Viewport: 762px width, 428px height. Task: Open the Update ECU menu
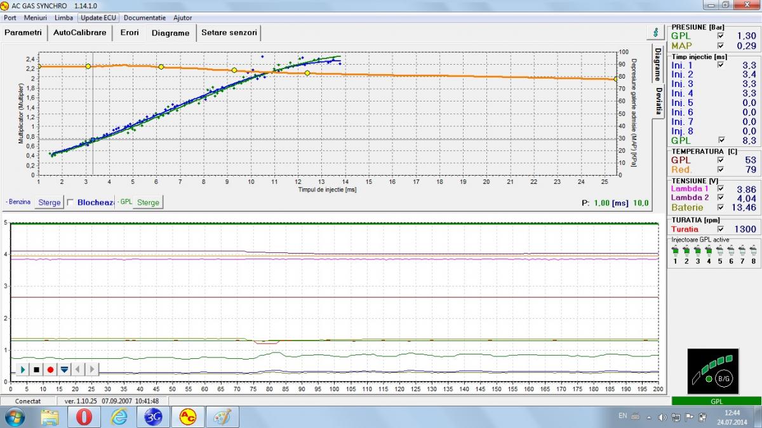98,18
